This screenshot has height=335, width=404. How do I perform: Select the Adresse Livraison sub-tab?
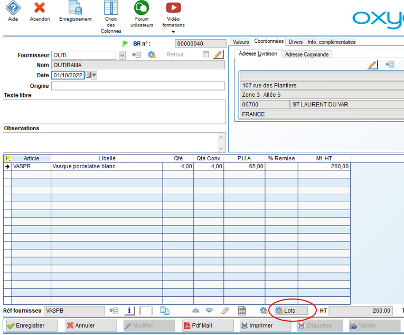click(x=258, y=53)
